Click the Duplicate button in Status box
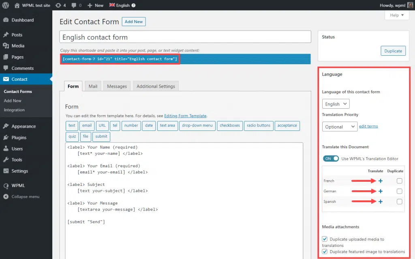 (393, 51)
